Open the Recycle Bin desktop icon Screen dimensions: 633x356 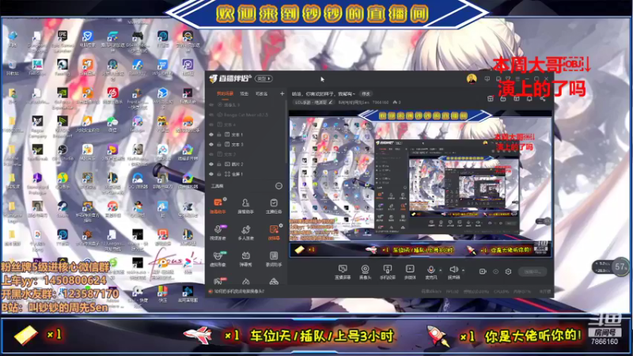point(12,68)
